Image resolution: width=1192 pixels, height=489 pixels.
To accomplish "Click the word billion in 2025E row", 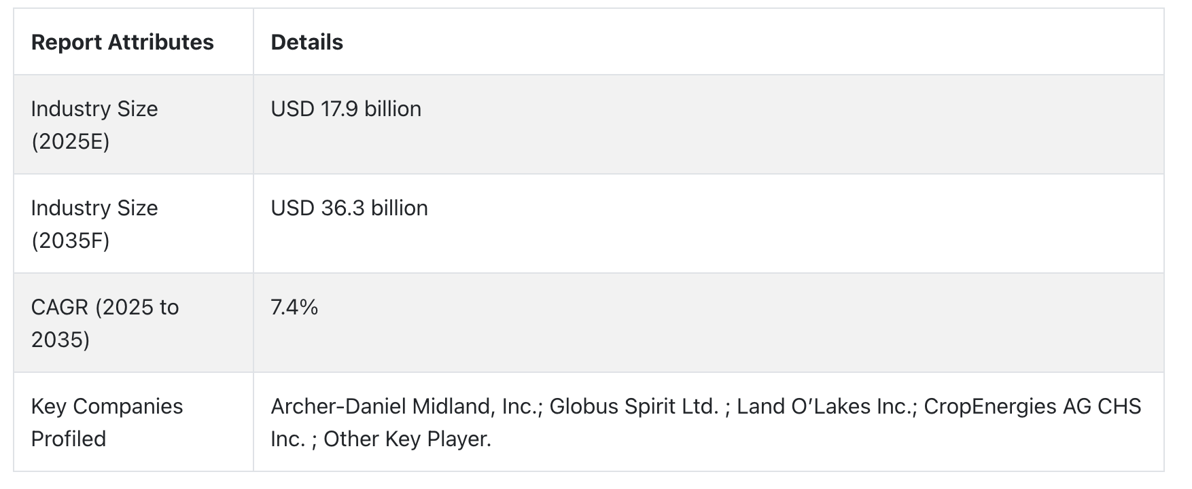I will click(x=393, y=109).
